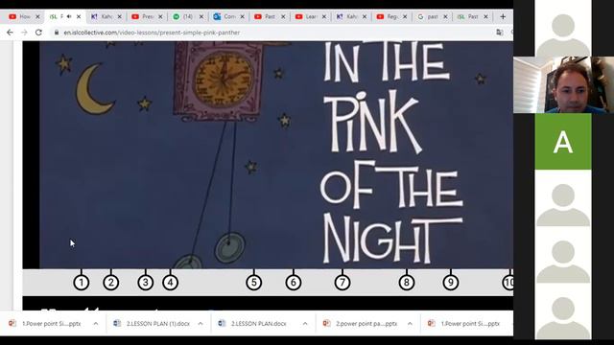The height and width of the screenshot is (345, 614).
Task: Close the YouTube 'Pres' tab
Action: click(160, 16)
